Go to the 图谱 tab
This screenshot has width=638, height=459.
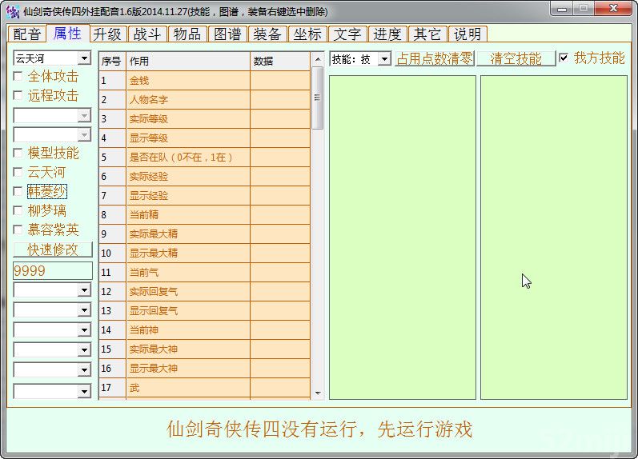pyautogui.click(x=227, y=34)
